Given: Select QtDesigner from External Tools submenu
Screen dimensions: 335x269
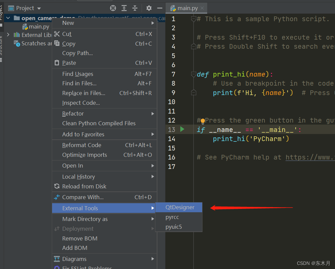Looking at the screenshot, I should click(x=179, y=207).
